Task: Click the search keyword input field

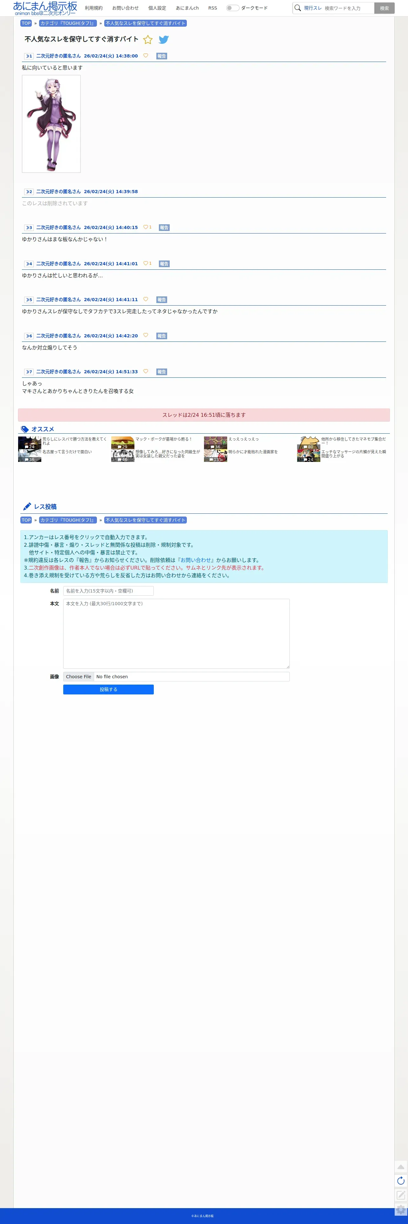Action: pyautogui.click(x=348, y=8)
